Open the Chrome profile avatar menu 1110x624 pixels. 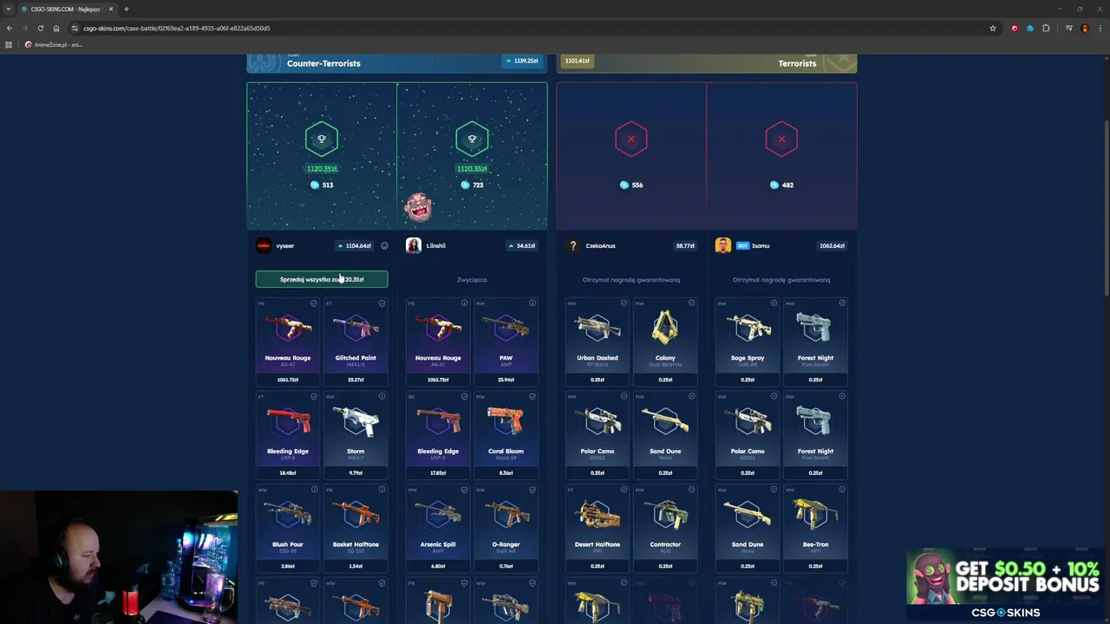tap(1085, 28)
